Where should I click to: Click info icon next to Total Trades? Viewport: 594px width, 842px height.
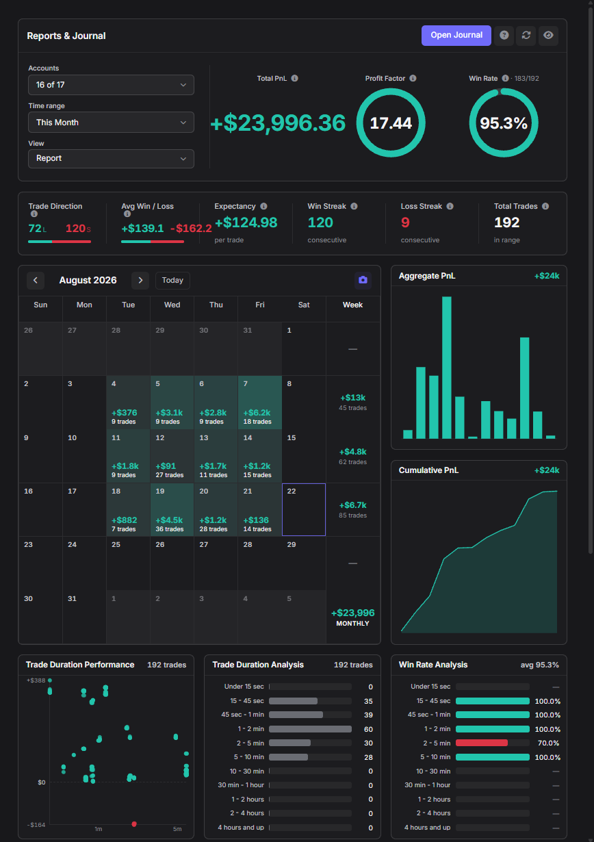pos(544,206)
